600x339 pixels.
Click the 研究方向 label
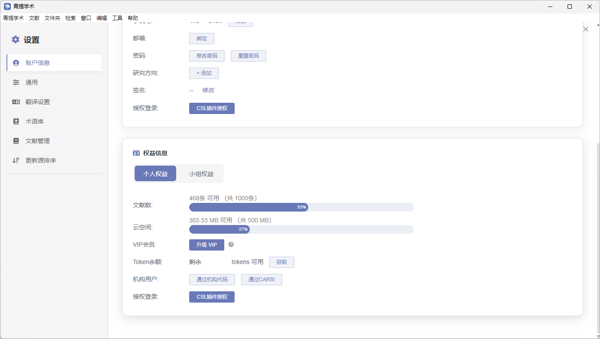(x=146, y=73)
